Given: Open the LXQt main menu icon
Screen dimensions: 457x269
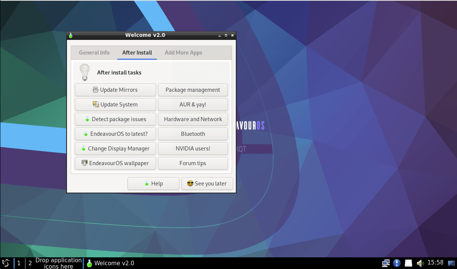Looking at the screenshot, I should [6, 263].
